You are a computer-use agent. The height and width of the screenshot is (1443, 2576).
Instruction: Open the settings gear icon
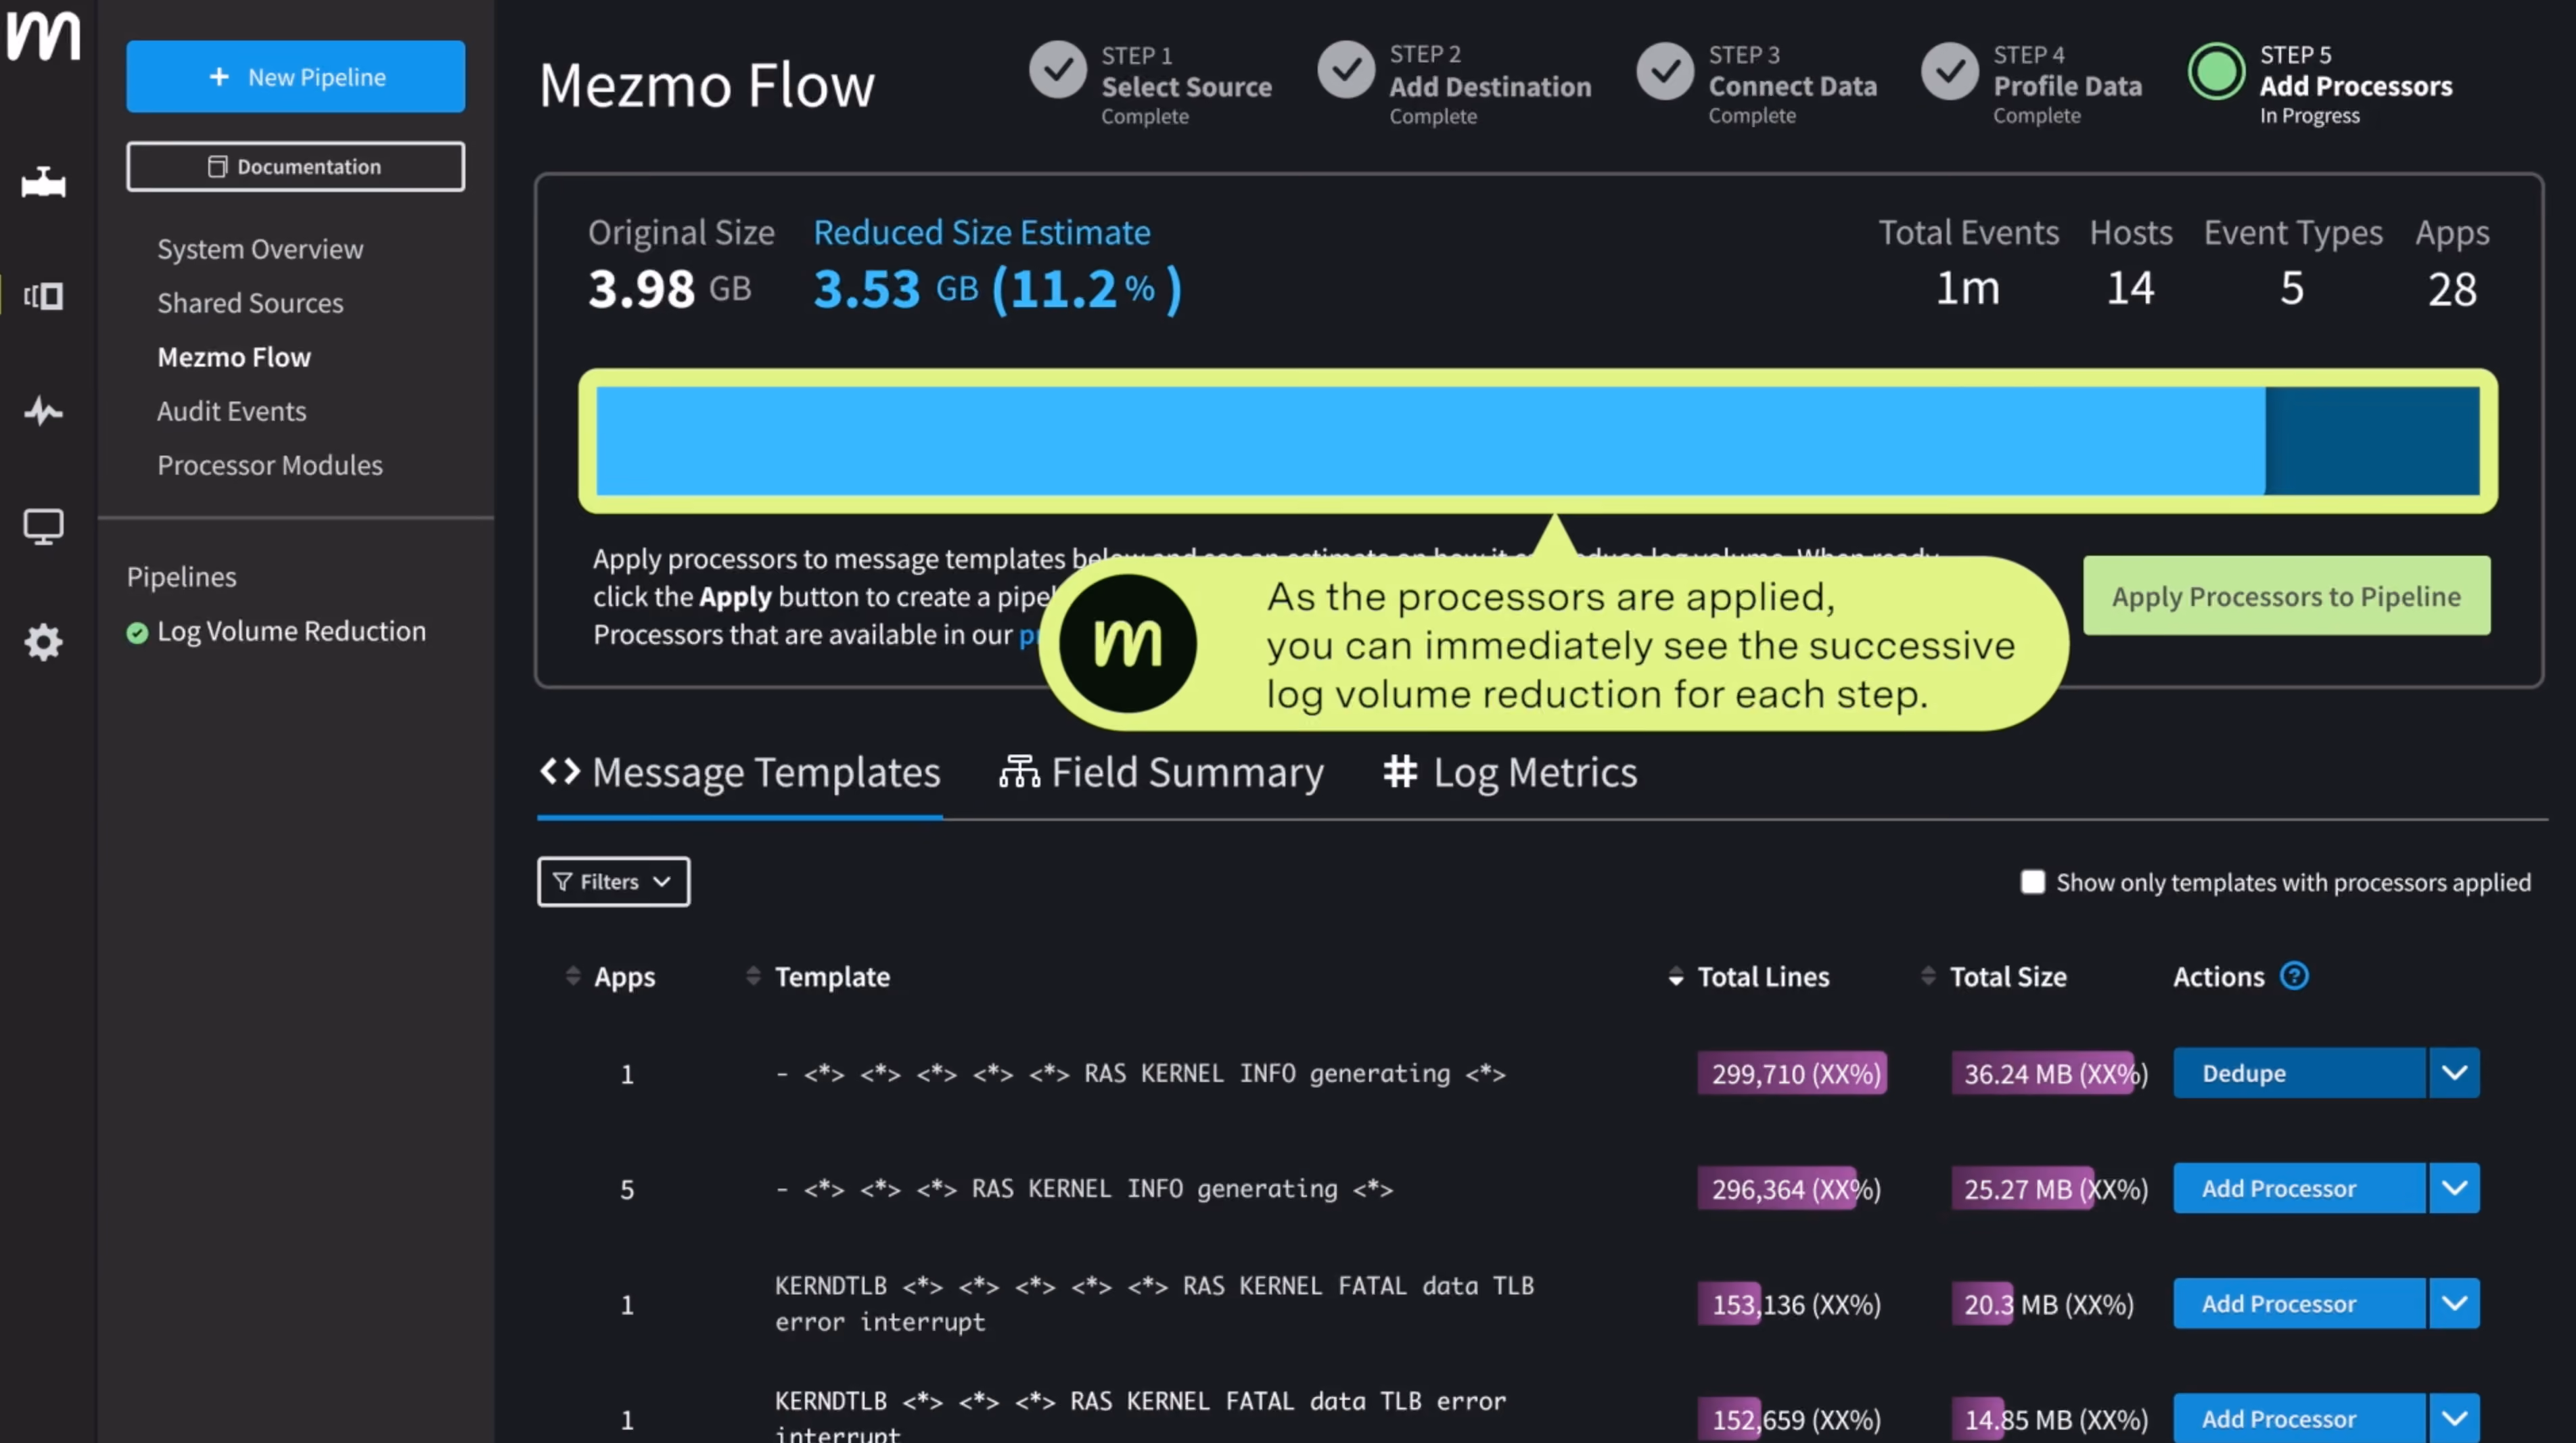43,642
